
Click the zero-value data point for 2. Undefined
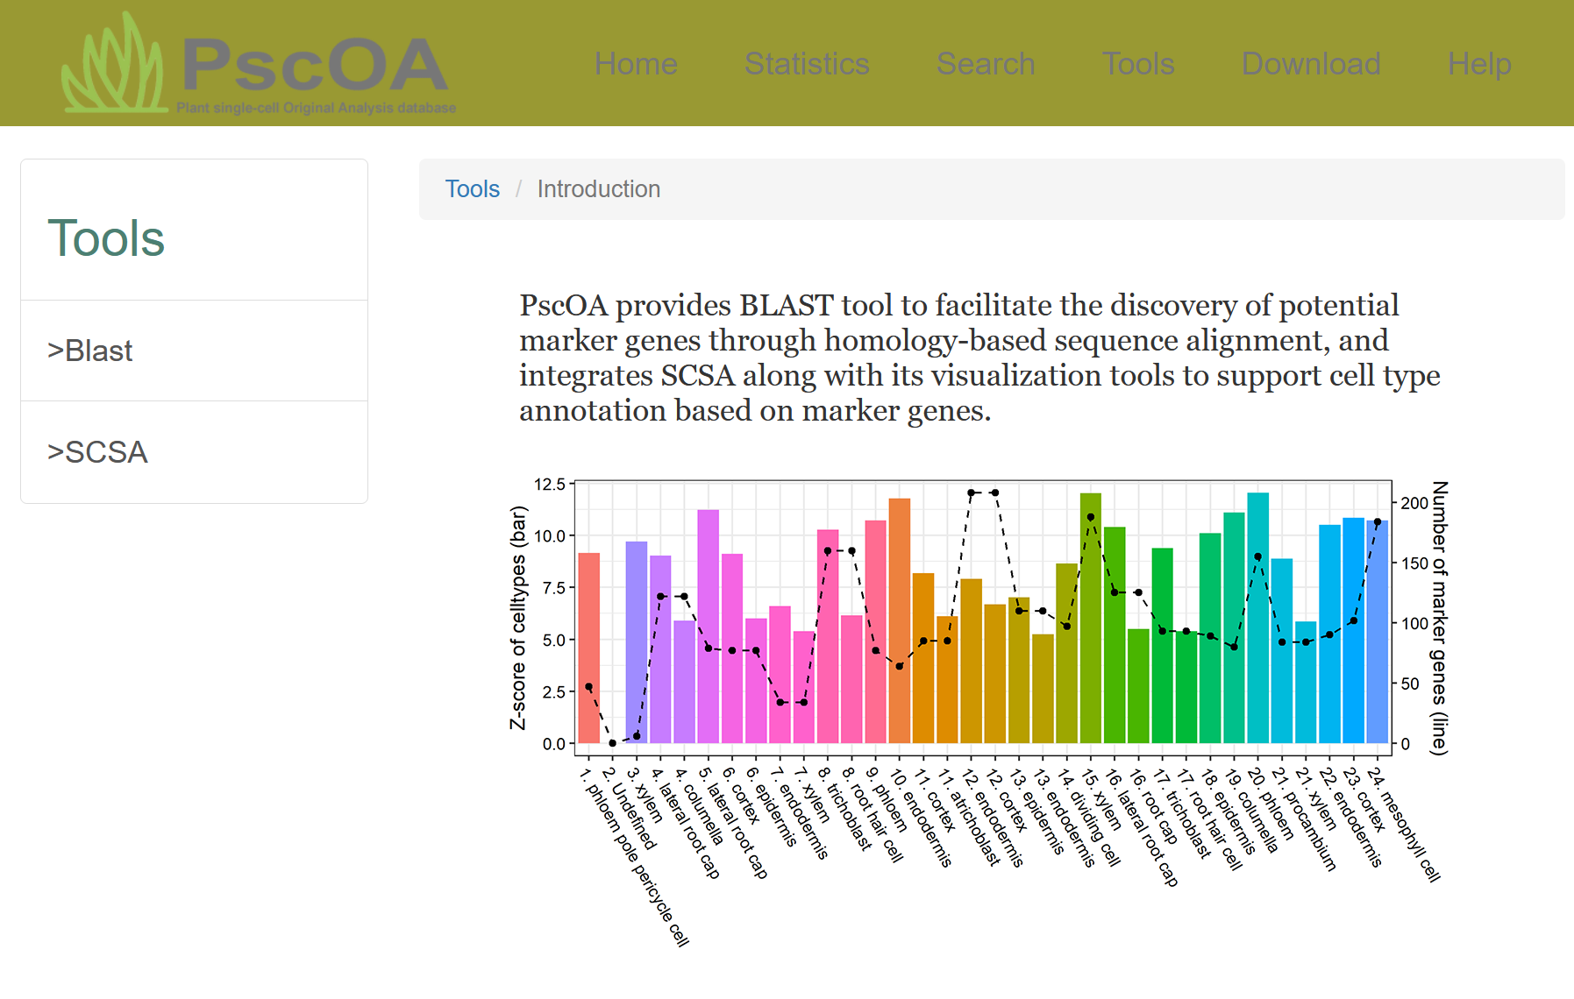[x=612, y=743]
